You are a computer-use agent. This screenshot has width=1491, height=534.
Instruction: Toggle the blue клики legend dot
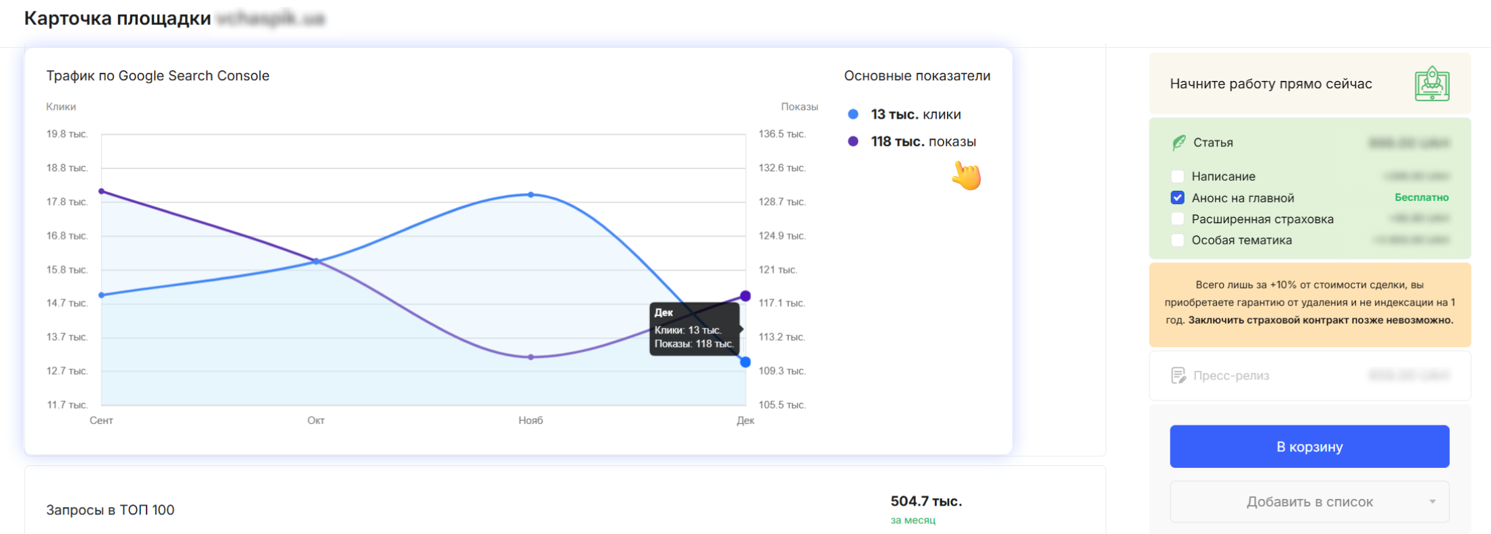(853, 115)
